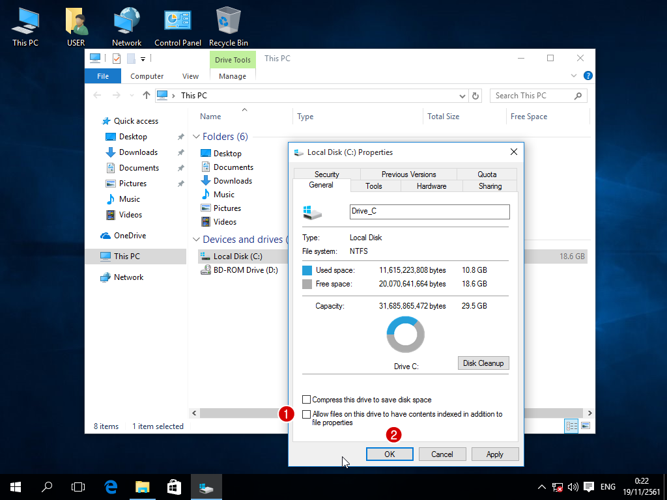Image resolution: width=667 pixels, height=500 pixels.
Task: Open the Action Center notification icon
Action: pyautogui.click(x=589, y=487)
